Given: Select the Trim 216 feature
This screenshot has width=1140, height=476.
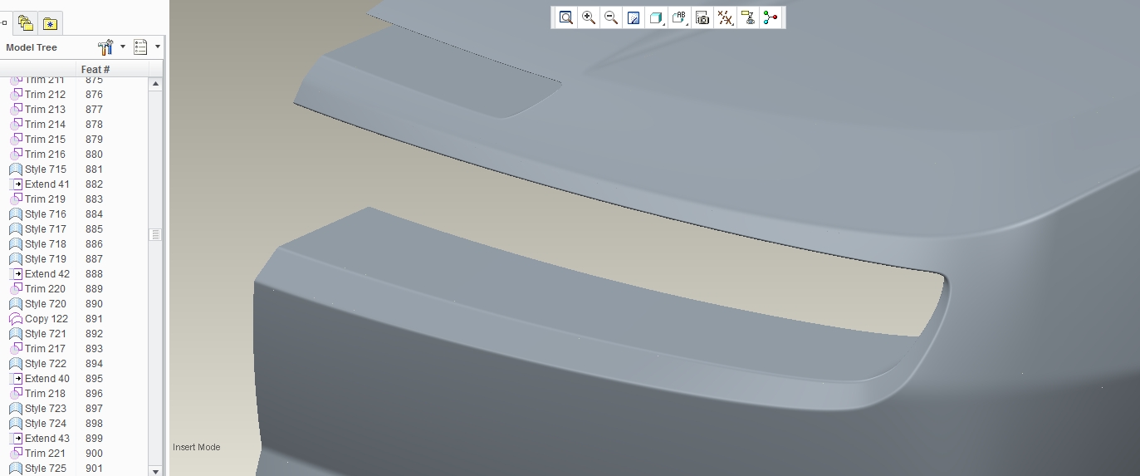Looking at the screenshot, I should pos(37,155).
